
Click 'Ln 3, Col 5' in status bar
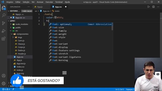click(x=120, y=89)
